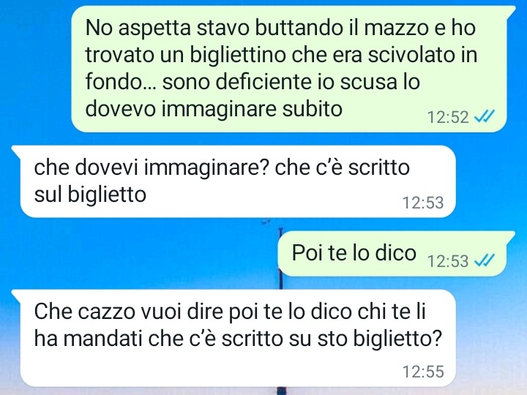
Task: Tap the 'Poi te lo dico' message bubble
Action: pos(397,254)
